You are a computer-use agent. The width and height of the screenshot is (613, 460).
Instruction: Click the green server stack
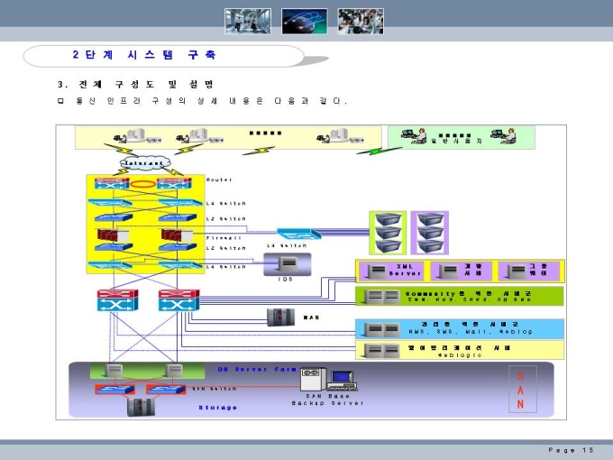388,233
